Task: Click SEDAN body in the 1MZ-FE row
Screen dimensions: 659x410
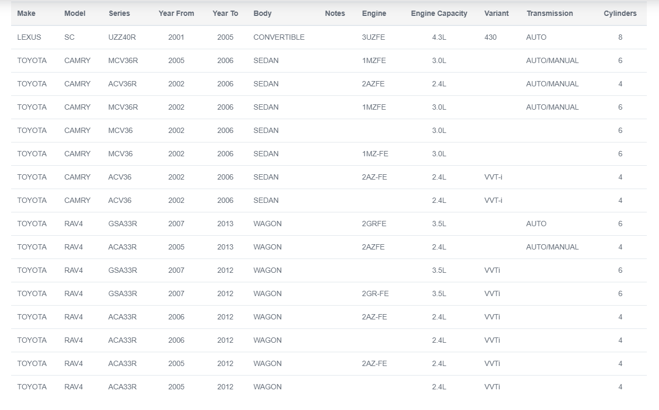Action: tap(266, 154)
